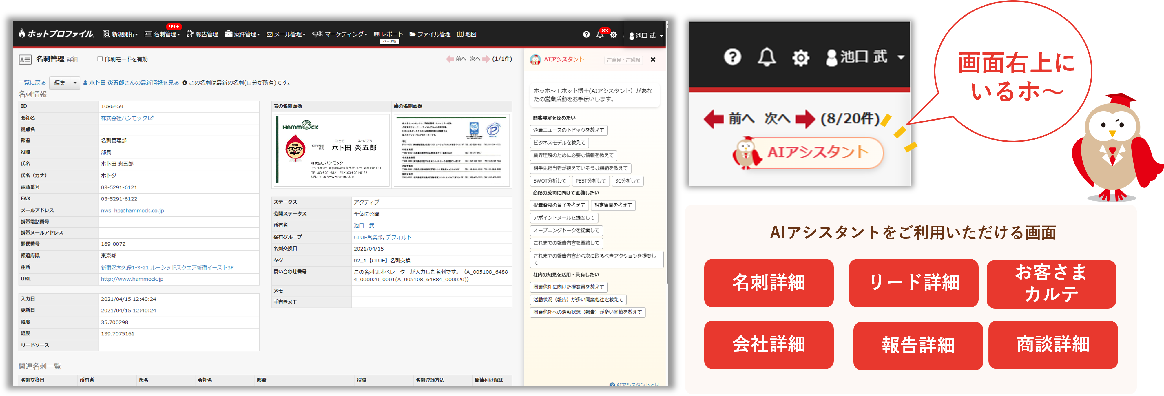Viewport: 1164px width, 396px height.
Task: Close the AI Assistant panel
Action: click(652, 60)
